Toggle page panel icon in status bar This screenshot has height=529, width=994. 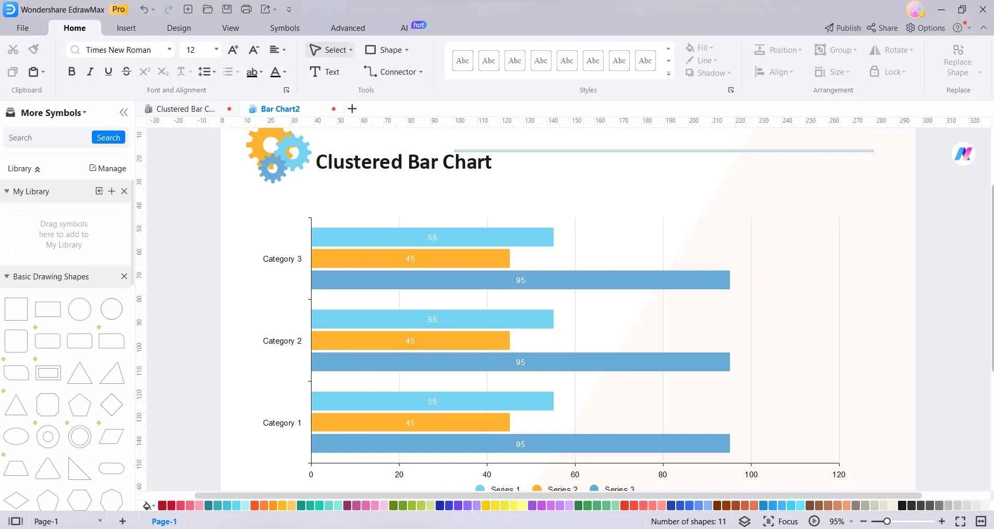[16, 521]
